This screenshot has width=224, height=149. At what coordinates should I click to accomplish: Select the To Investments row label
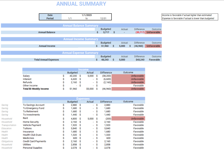[x=31, y=115]
